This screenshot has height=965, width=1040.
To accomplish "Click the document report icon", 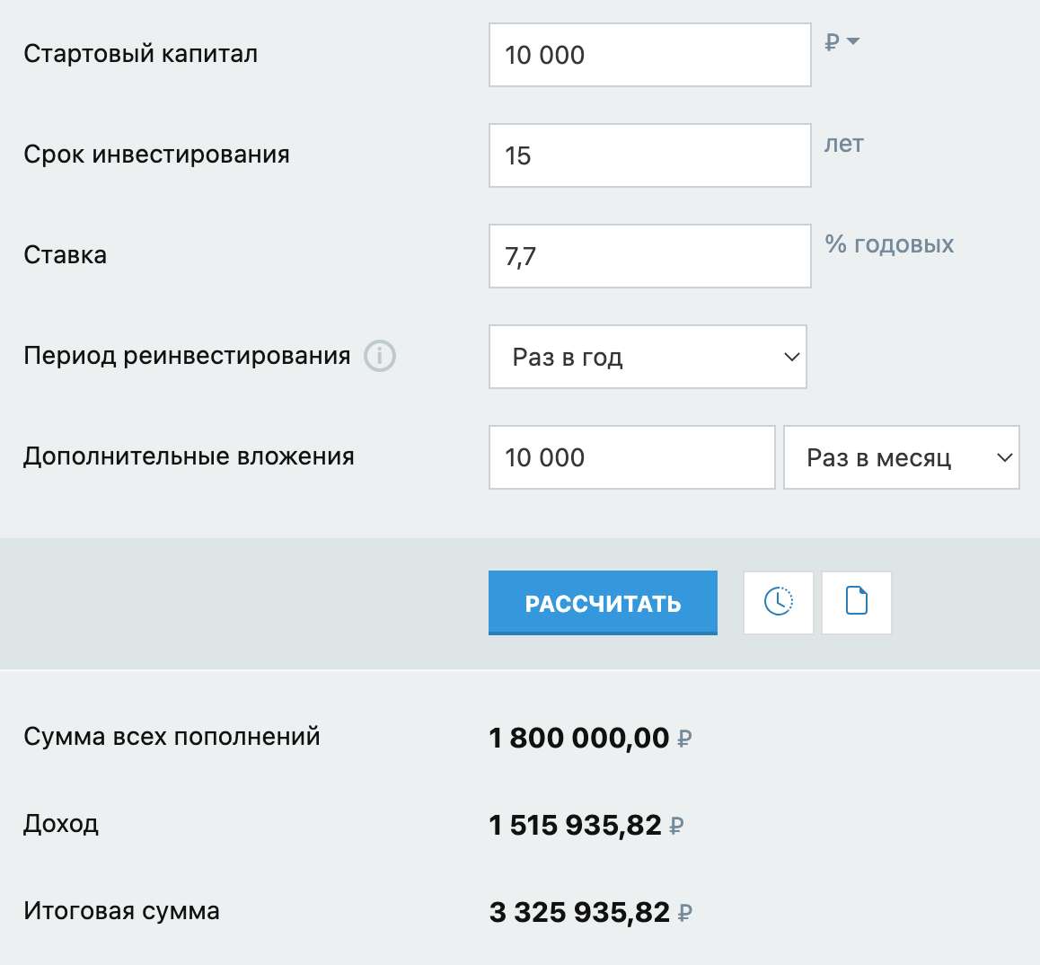I will 856,603.
